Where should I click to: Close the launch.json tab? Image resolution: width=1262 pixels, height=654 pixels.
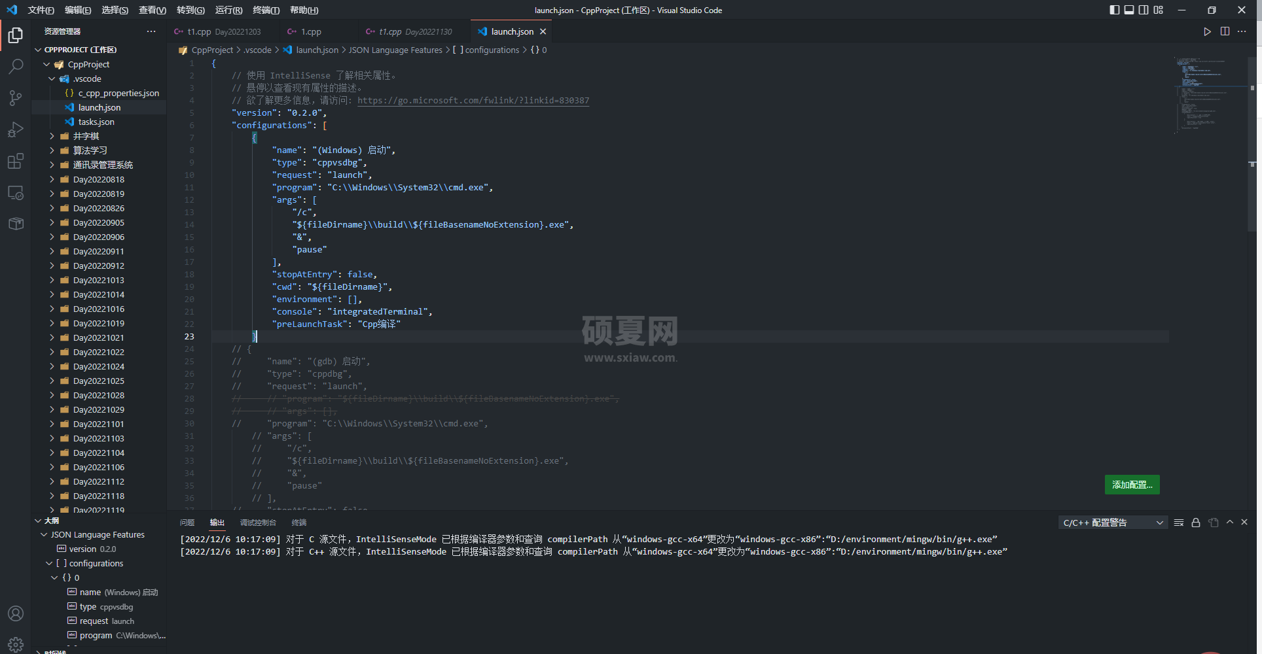point(543,31)
